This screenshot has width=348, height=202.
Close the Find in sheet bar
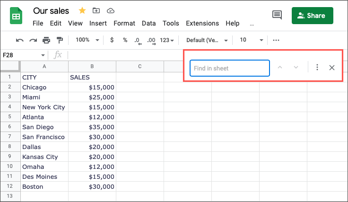pyautogui.click(x=332, y=68)
